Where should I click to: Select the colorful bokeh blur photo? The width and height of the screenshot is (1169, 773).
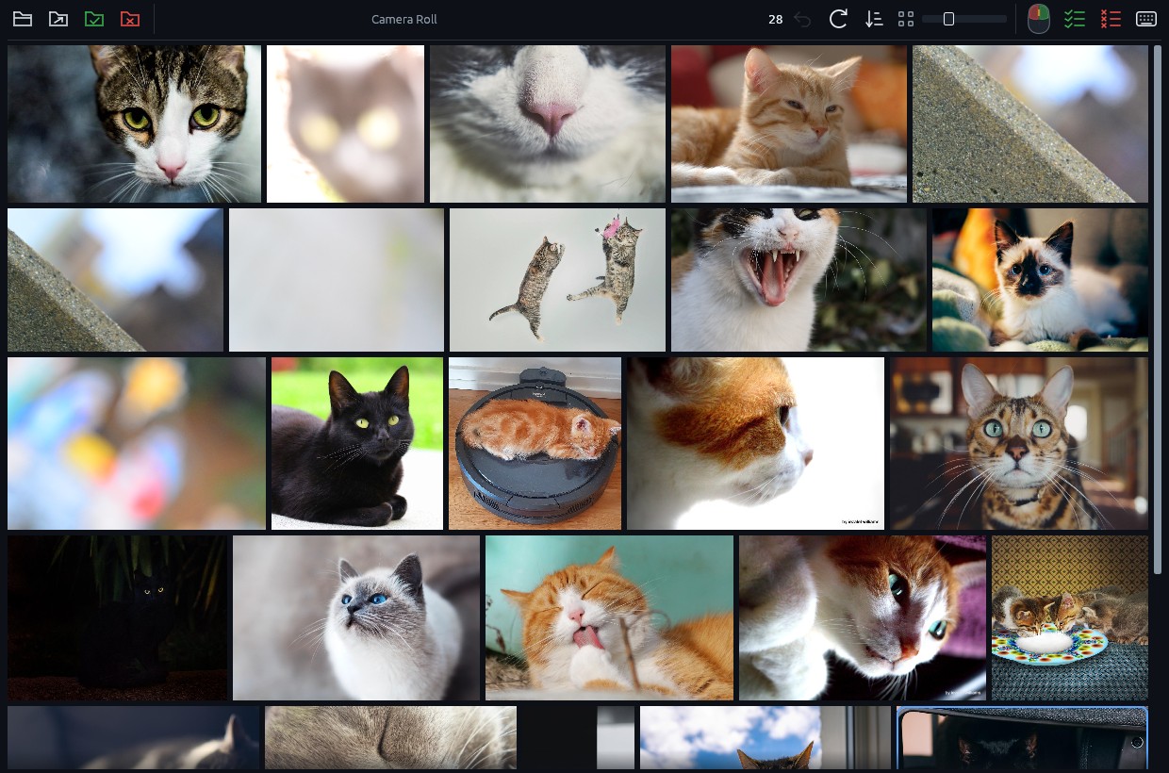click(137, 443)
